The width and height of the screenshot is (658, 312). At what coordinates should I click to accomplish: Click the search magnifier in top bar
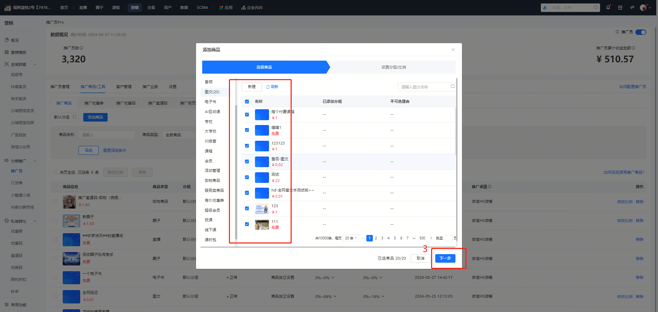pyautogui.click(x=596, y=8)
